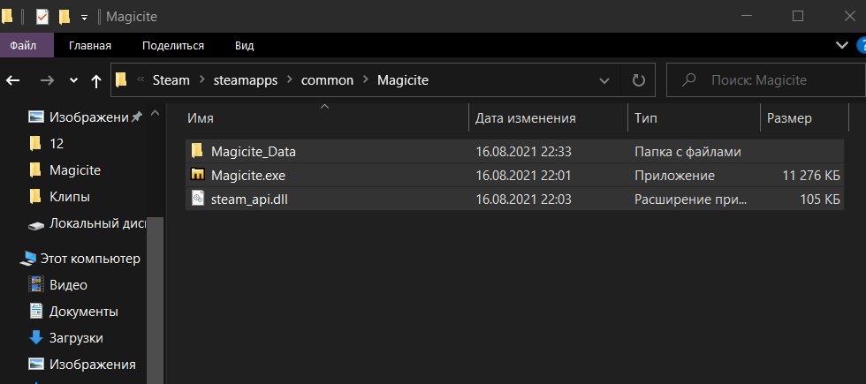Click the Back navigation arrow

(12, 80)
